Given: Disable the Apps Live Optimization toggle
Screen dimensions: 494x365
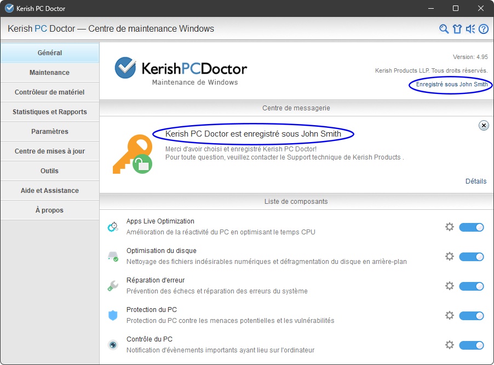Looking at the screenshot, I should click(x=472, y=227).
